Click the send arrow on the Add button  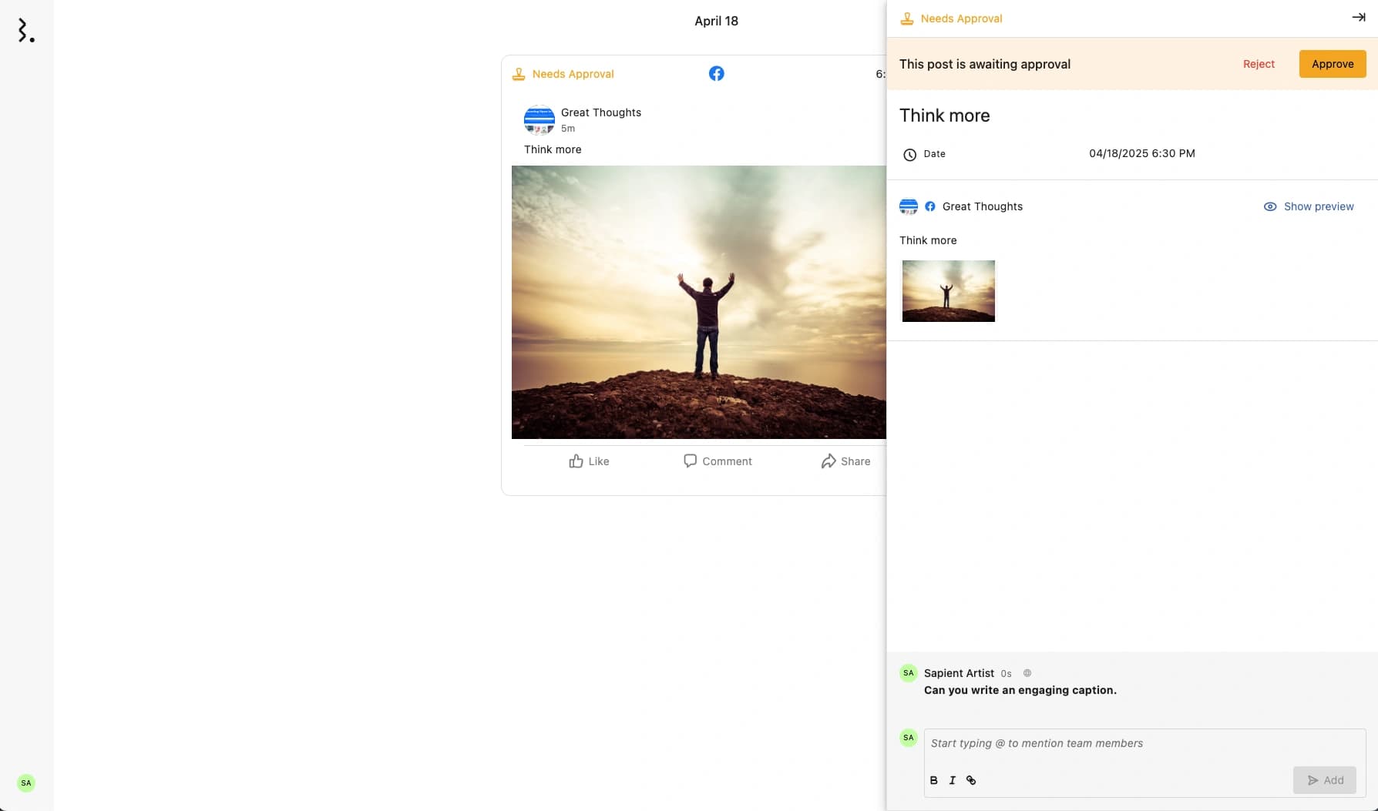click(x=1312, y=779)
